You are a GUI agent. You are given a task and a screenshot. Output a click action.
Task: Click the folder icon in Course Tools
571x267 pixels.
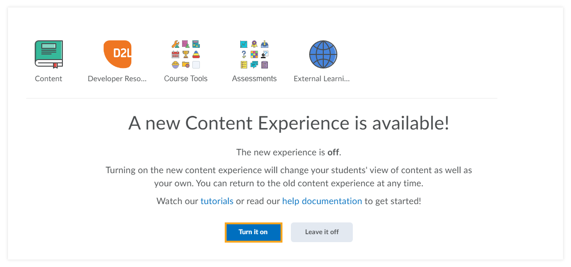[186, 65]
